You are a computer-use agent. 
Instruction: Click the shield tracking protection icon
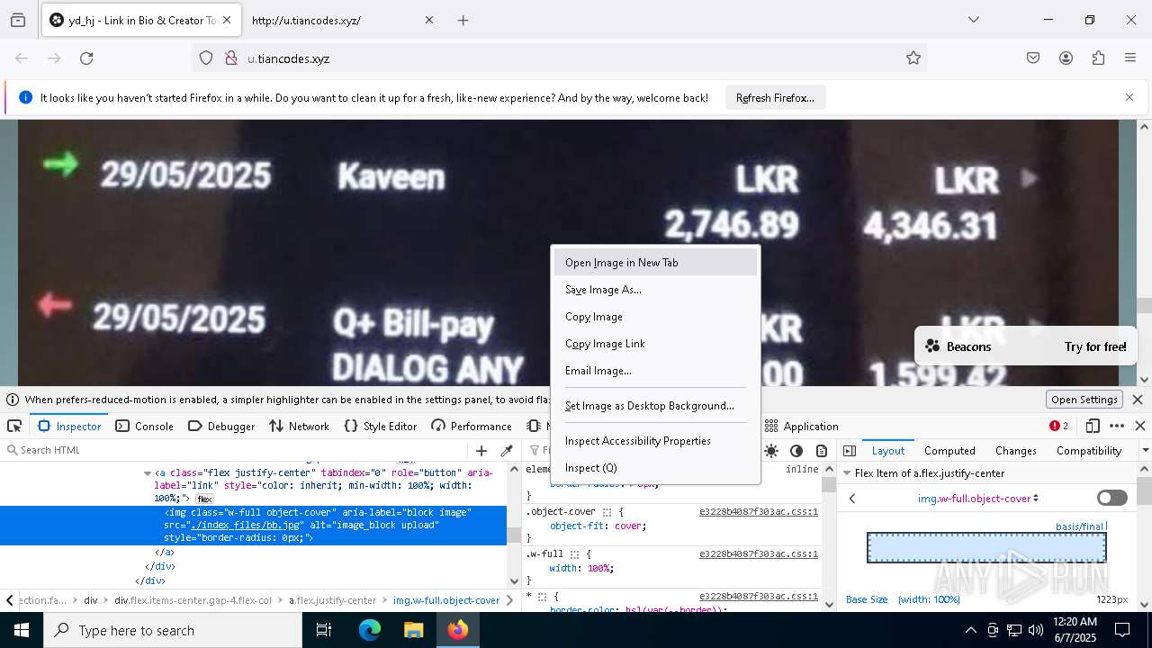coord(206,58)
